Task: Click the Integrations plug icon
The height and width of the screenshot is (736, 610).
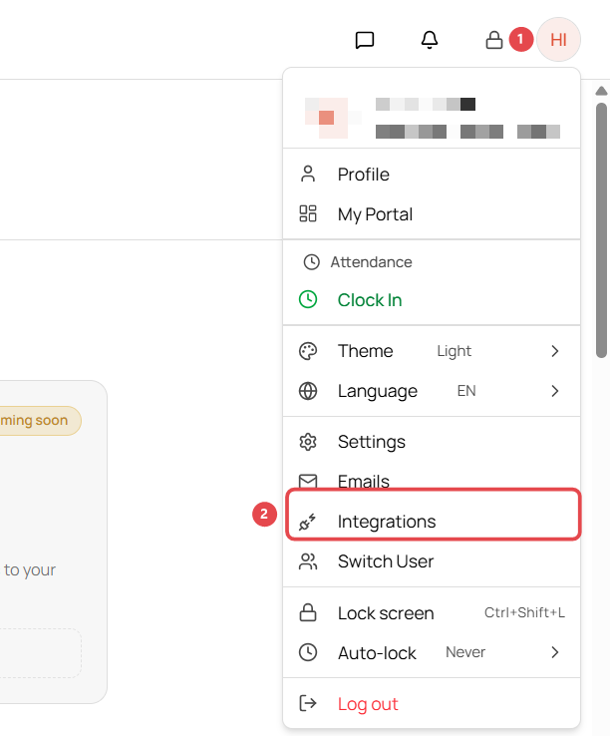Action: point(308,522)
